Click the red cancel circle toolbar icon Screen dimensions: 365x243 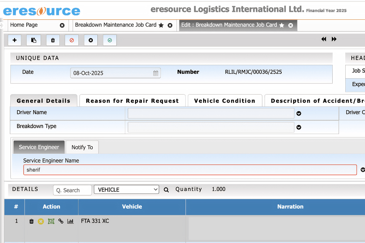72,40
